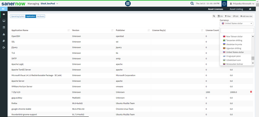Click firefox version 99.0+build2

tap(77, 103)
